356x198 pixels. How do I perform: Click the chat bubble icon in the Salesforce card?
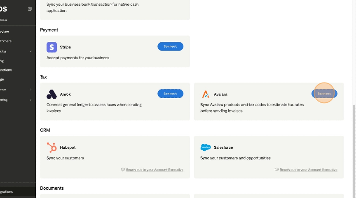tap(276, 170)
